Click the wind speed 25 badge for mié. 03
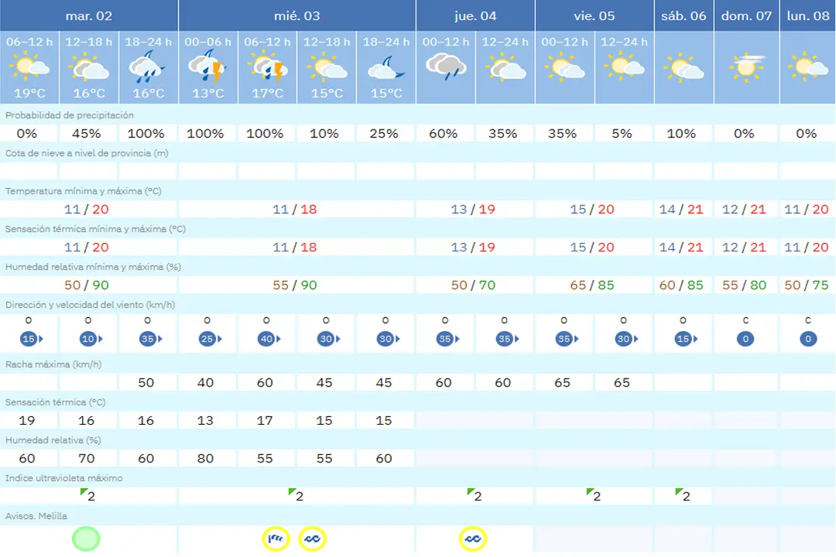The image size is (836, 557). (209, 339)
